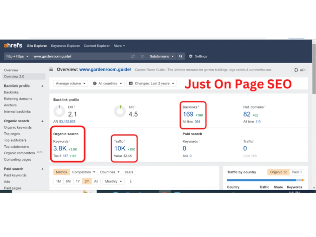The width and height of the screenshot is (316, 237).
Task: Open the Subdomains mode dropdown
Action: (x=161, y=56)
